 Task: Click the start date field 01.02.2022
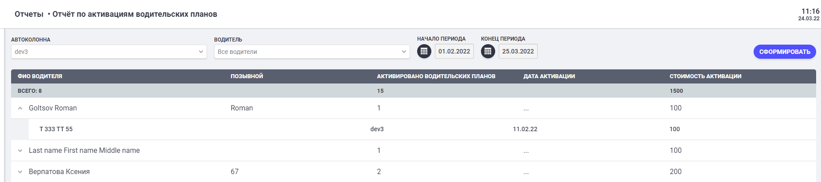pyautogui.click(x=454, y=51)
